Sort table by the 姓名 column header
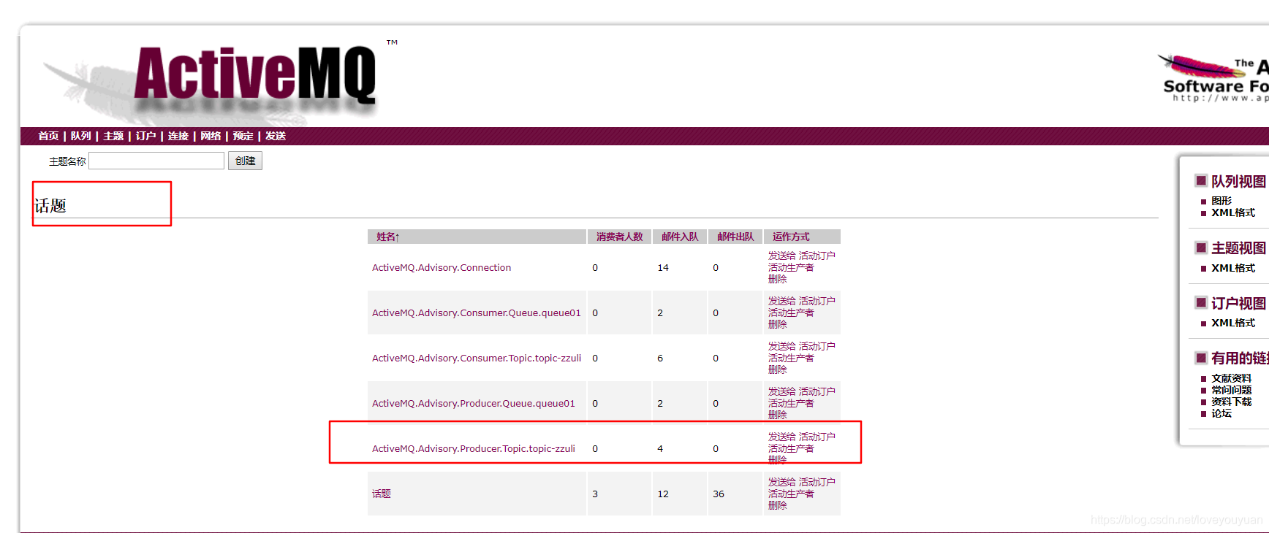Viewport: 1269px width, 533px height. (x=388, y=237)
